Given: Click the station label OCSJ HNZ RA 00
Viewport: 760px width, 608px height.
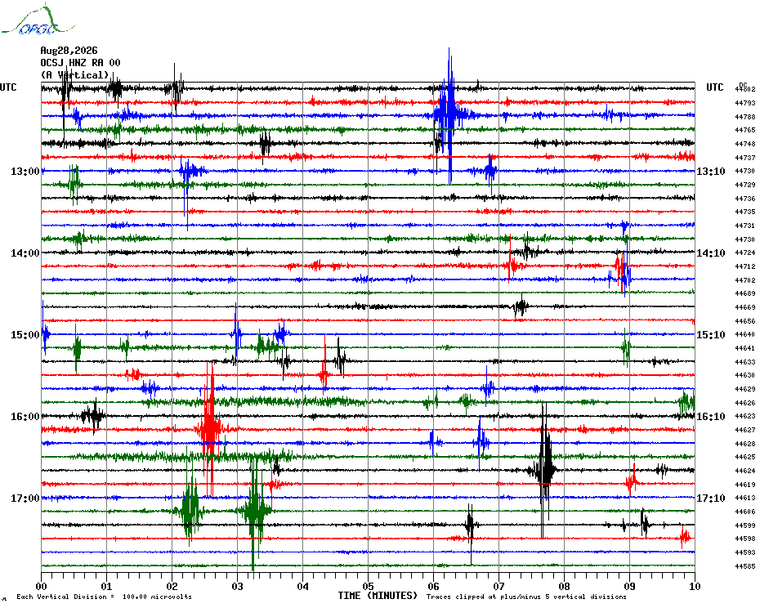Looking at the screenshot, I should tap(80, 63).
